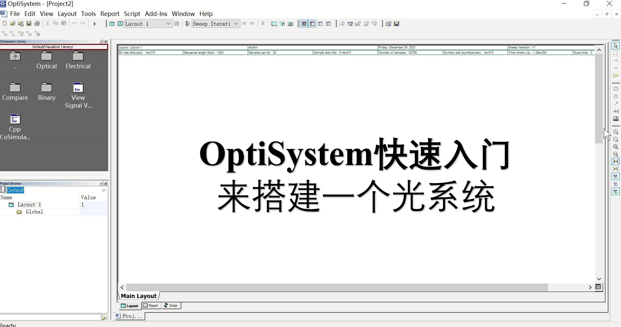
Task: Close the Component Library panel
Action: tap(106, 41)
